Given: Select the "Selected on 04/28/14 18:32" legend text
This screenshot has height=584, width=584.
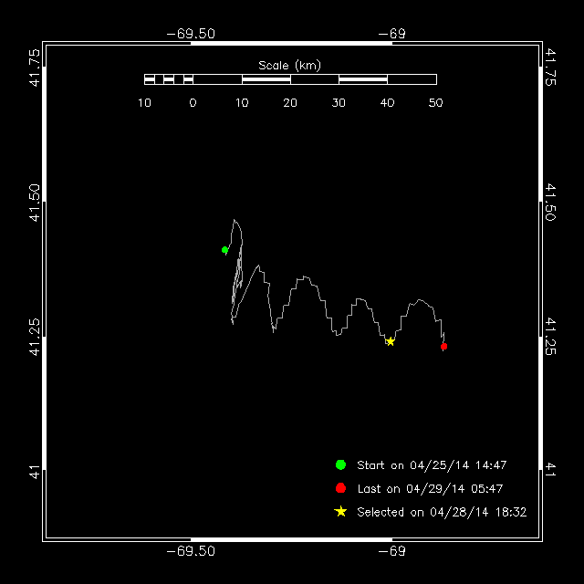Looking at the screenshot, I should [442, 512].
